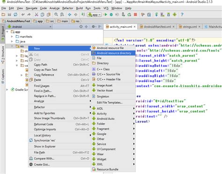Image resolution: width=222 pixels, height=174 pixels.
Task: Open the Refactor menu in menu bar
Action: pyautogui.click(x=67, y=8)
